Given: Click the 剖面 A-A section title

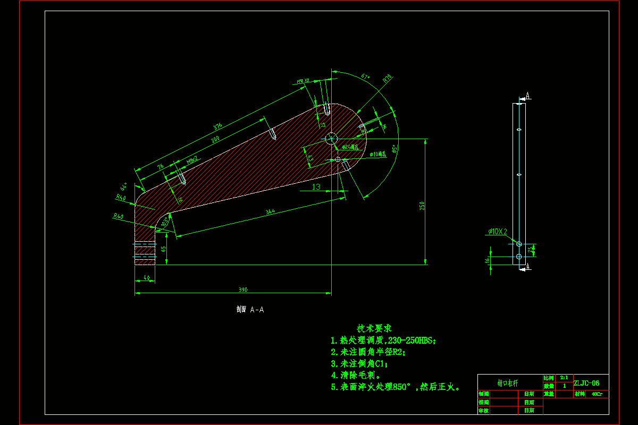Looking at the screenshot, I should 250,309.
